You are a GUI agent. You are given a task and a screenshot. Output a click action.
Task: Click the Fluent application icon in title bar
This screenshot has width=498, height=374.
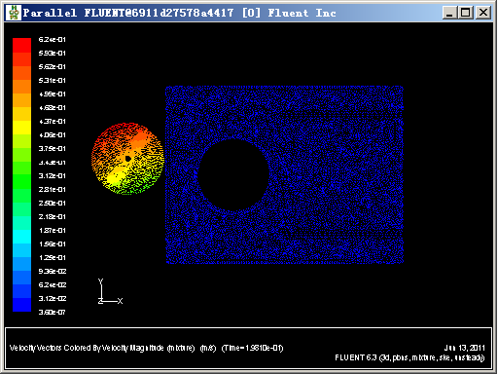tap(14, 13)
